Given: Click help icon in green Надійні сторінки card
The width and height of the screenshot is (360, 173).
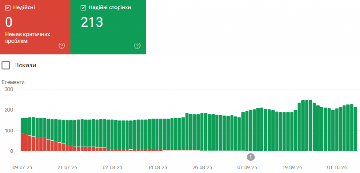Looking at the screenshot, I should (137, 46).
